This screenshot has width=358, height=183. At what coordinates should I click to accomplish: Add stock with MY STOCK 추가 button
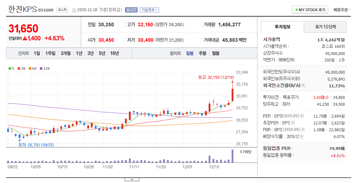point(310,10)
